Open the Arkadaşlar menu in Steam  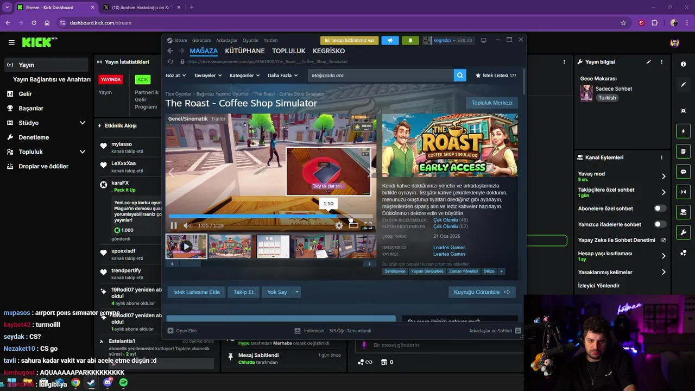click(x=227, y=40)
